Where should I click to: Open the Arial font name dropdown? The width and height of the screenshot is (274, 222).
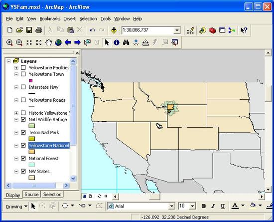pyautogui.click(x=171, y=206)
